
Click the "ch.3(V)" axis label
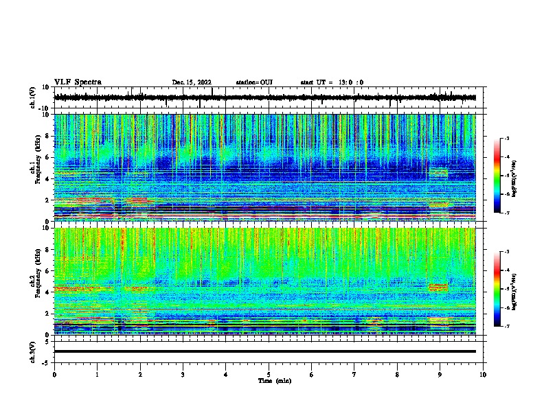pos(32,352)
